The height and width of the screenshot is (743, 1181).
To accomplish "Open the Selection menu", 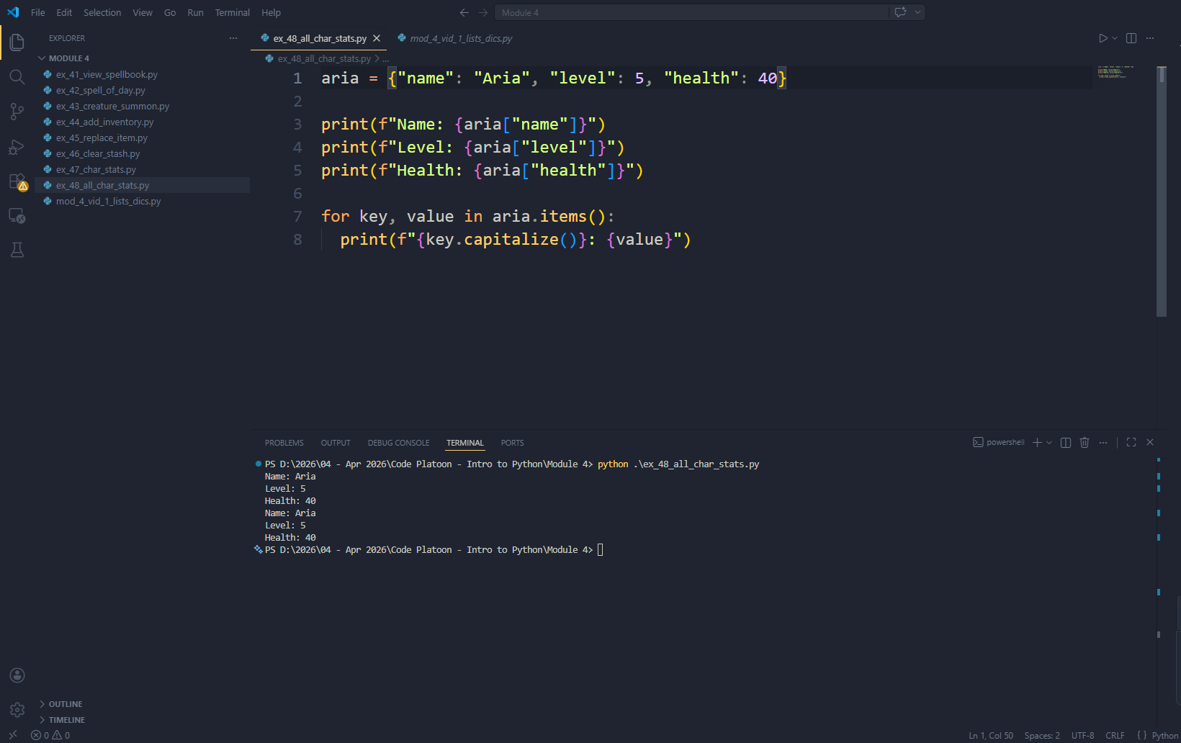I will coord(102,12).
